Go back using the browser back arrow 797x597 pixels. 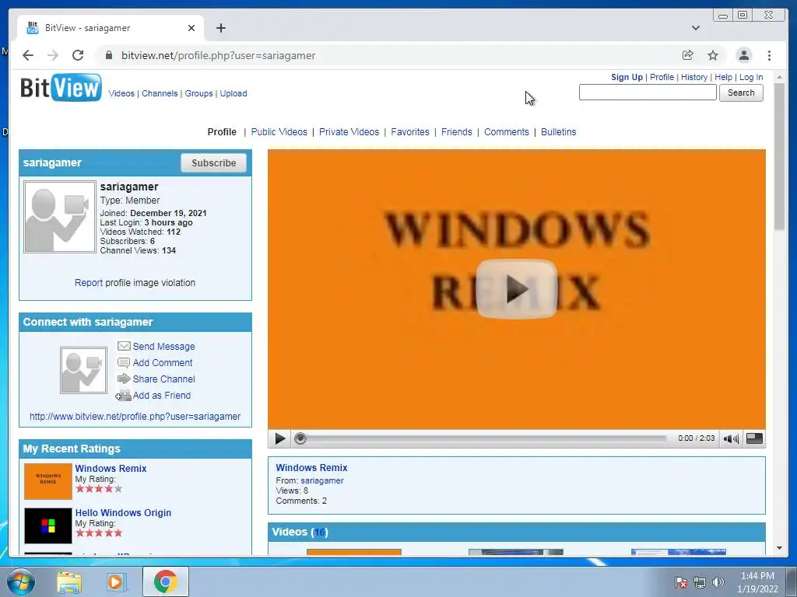pos(28,55)
